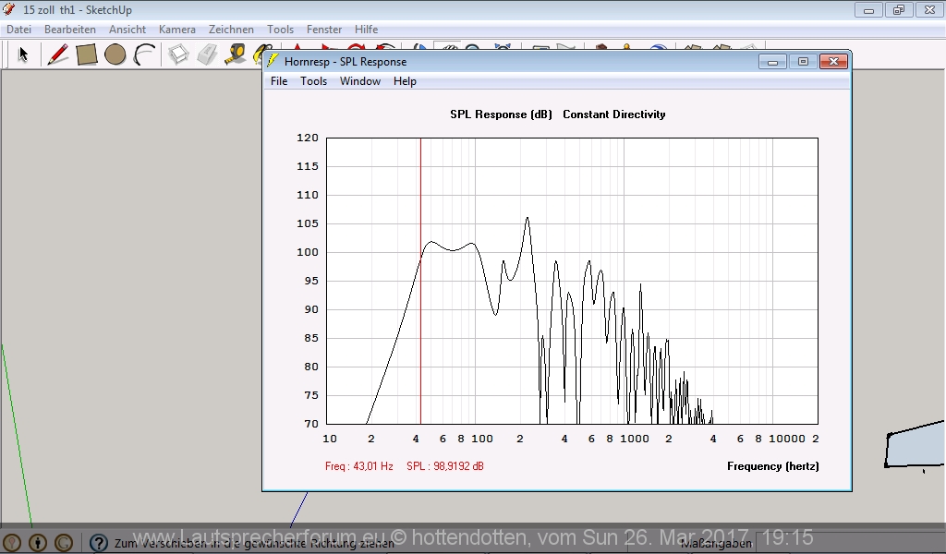Activate the Tape Measure tool

236,54
